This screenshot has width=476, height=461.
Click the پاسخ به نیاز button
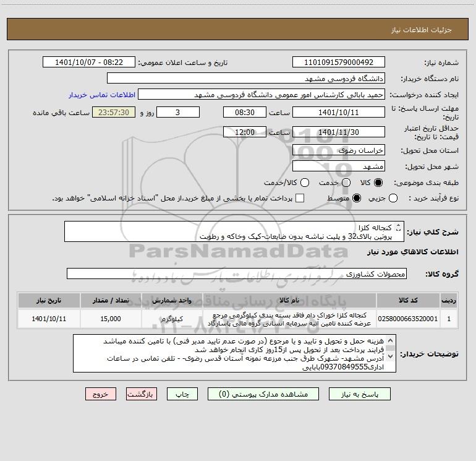pyautogui.click(x=359, y=394)
